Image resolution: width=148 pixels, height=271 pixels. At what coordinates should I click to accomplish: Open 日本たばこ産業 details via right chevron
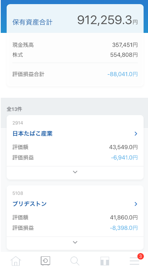click(x=136, y=133)
